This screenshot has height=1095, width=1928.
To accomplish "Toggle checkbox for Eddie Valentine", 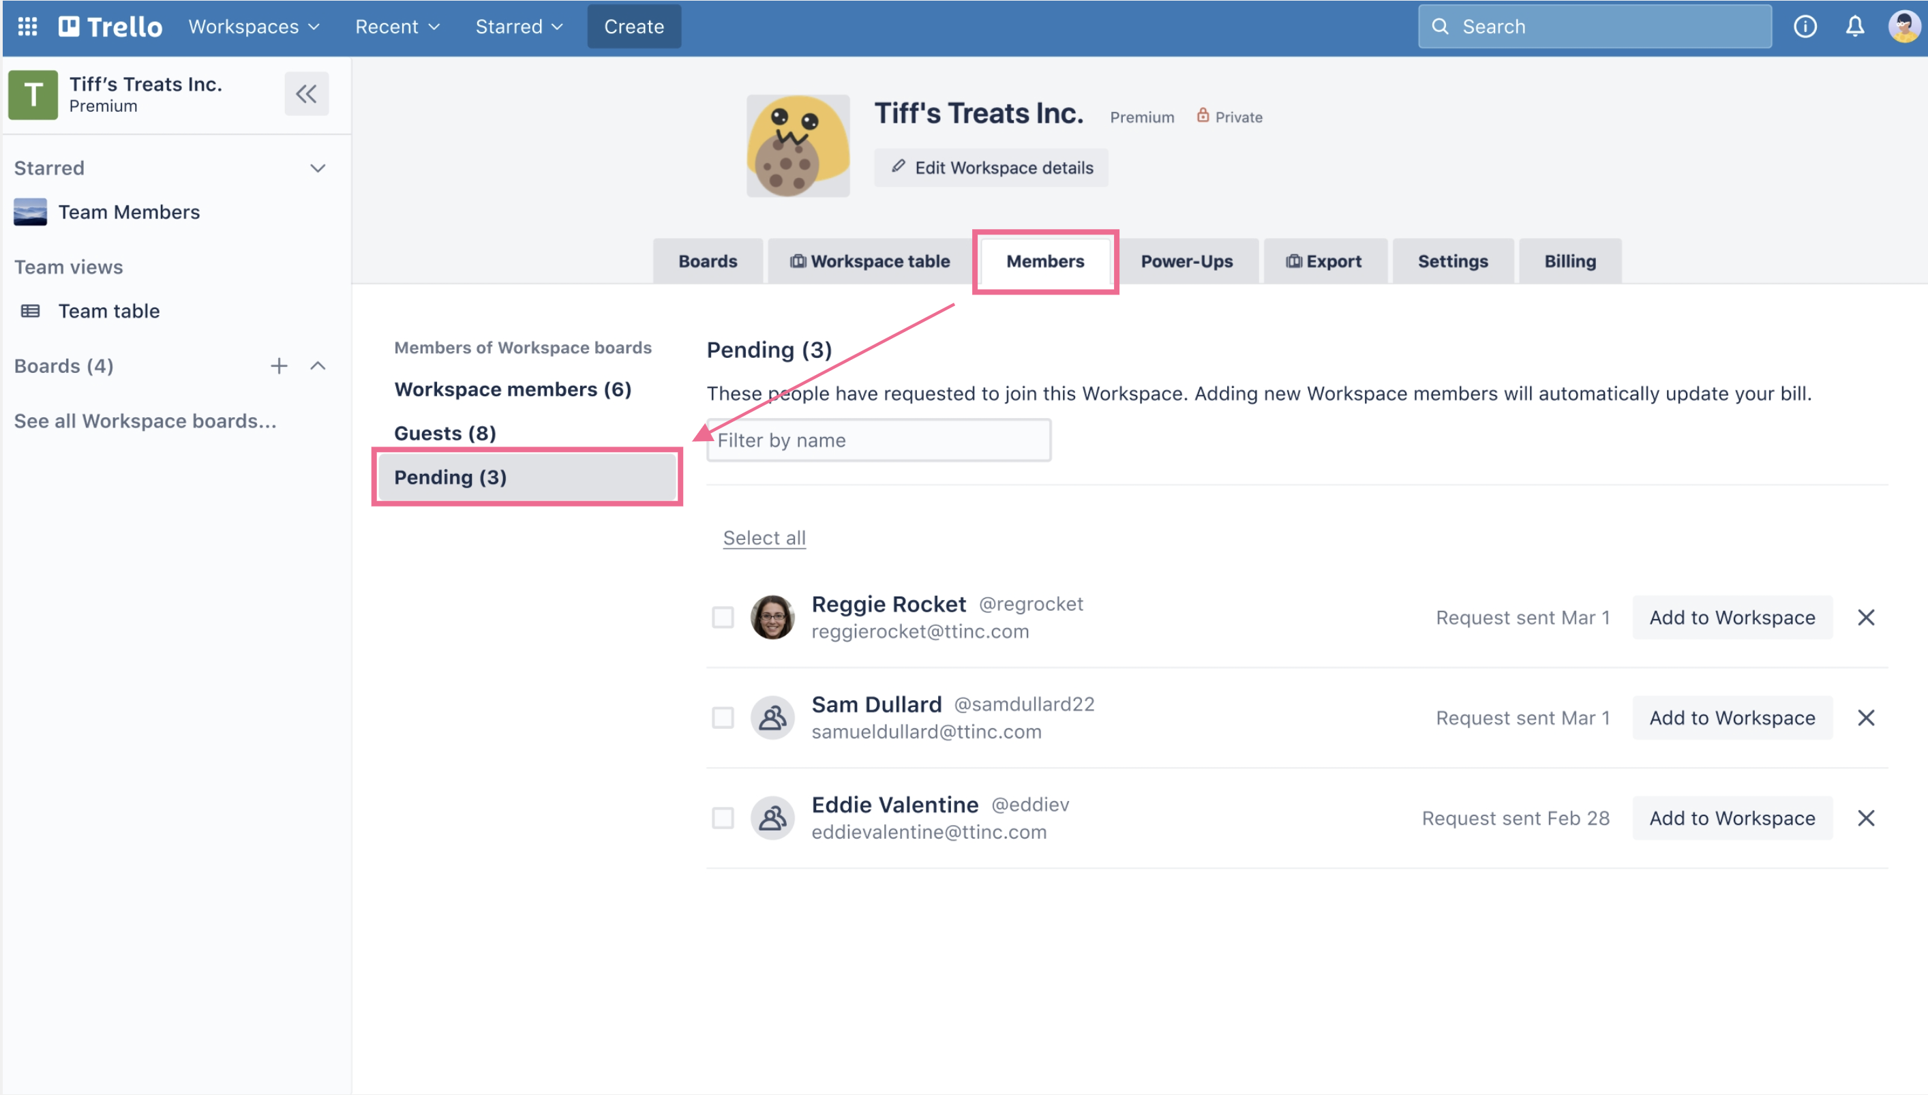I will [x=723, y=817].
